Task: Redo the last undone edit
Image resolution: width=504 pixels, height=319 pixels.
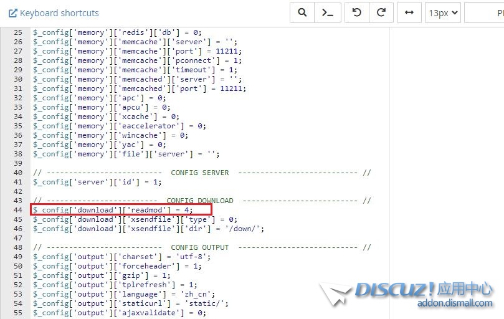Action: coord(381,12)
